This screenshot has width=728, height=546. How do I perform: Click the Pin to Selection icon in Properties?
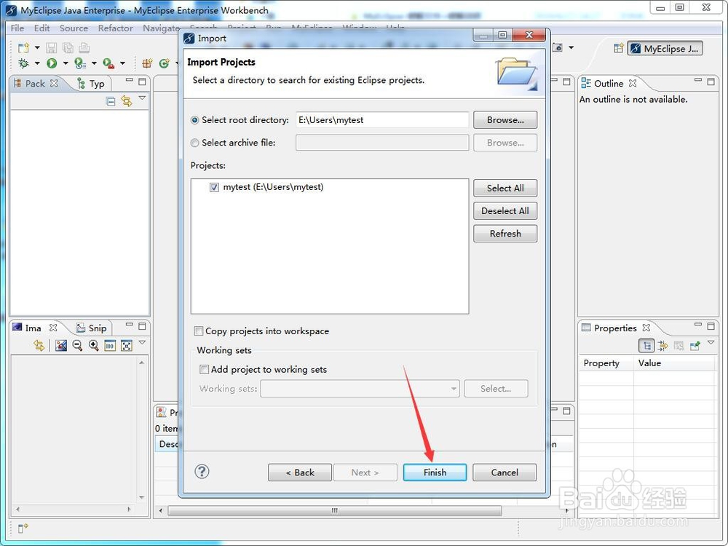tap(695, 345)
